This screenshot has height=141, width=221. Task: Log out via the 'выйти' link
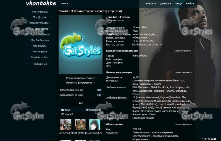click(190, 4)
